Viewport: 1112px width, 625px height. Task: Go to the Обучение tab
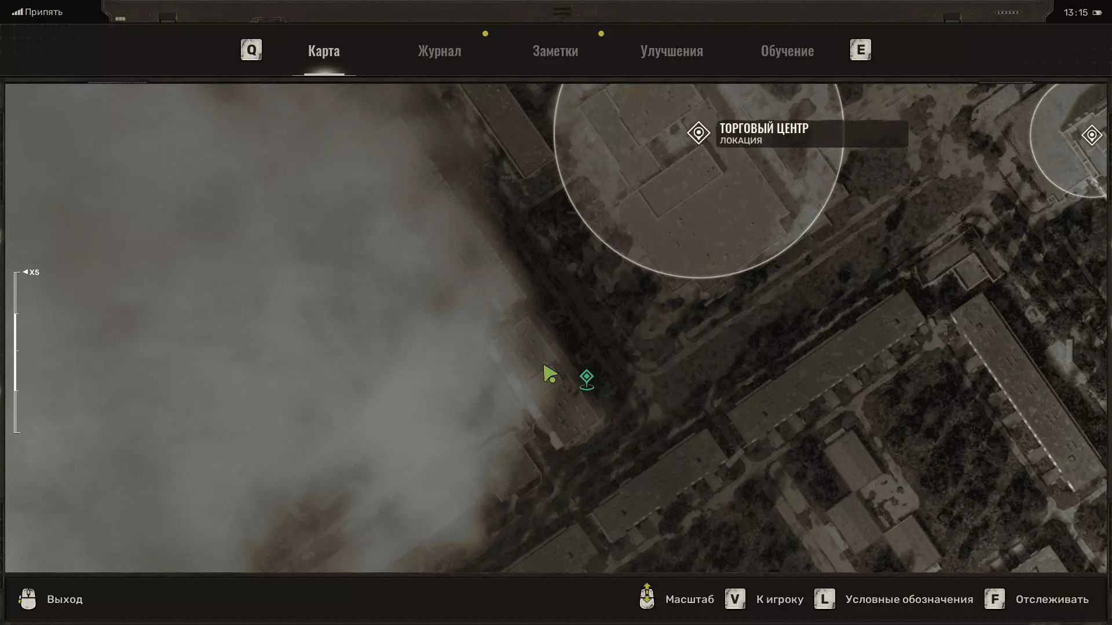point(787,51)
